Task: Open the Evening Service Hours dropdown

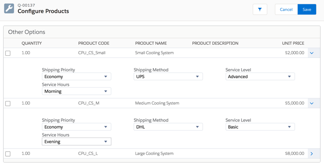Action: 77,142
